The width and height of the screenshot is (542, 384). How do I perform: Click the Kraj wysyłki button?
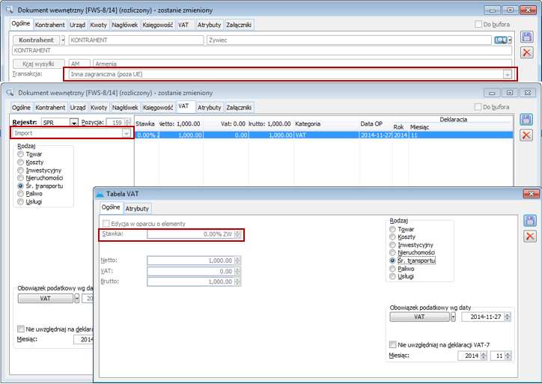[x=38, y=64]
